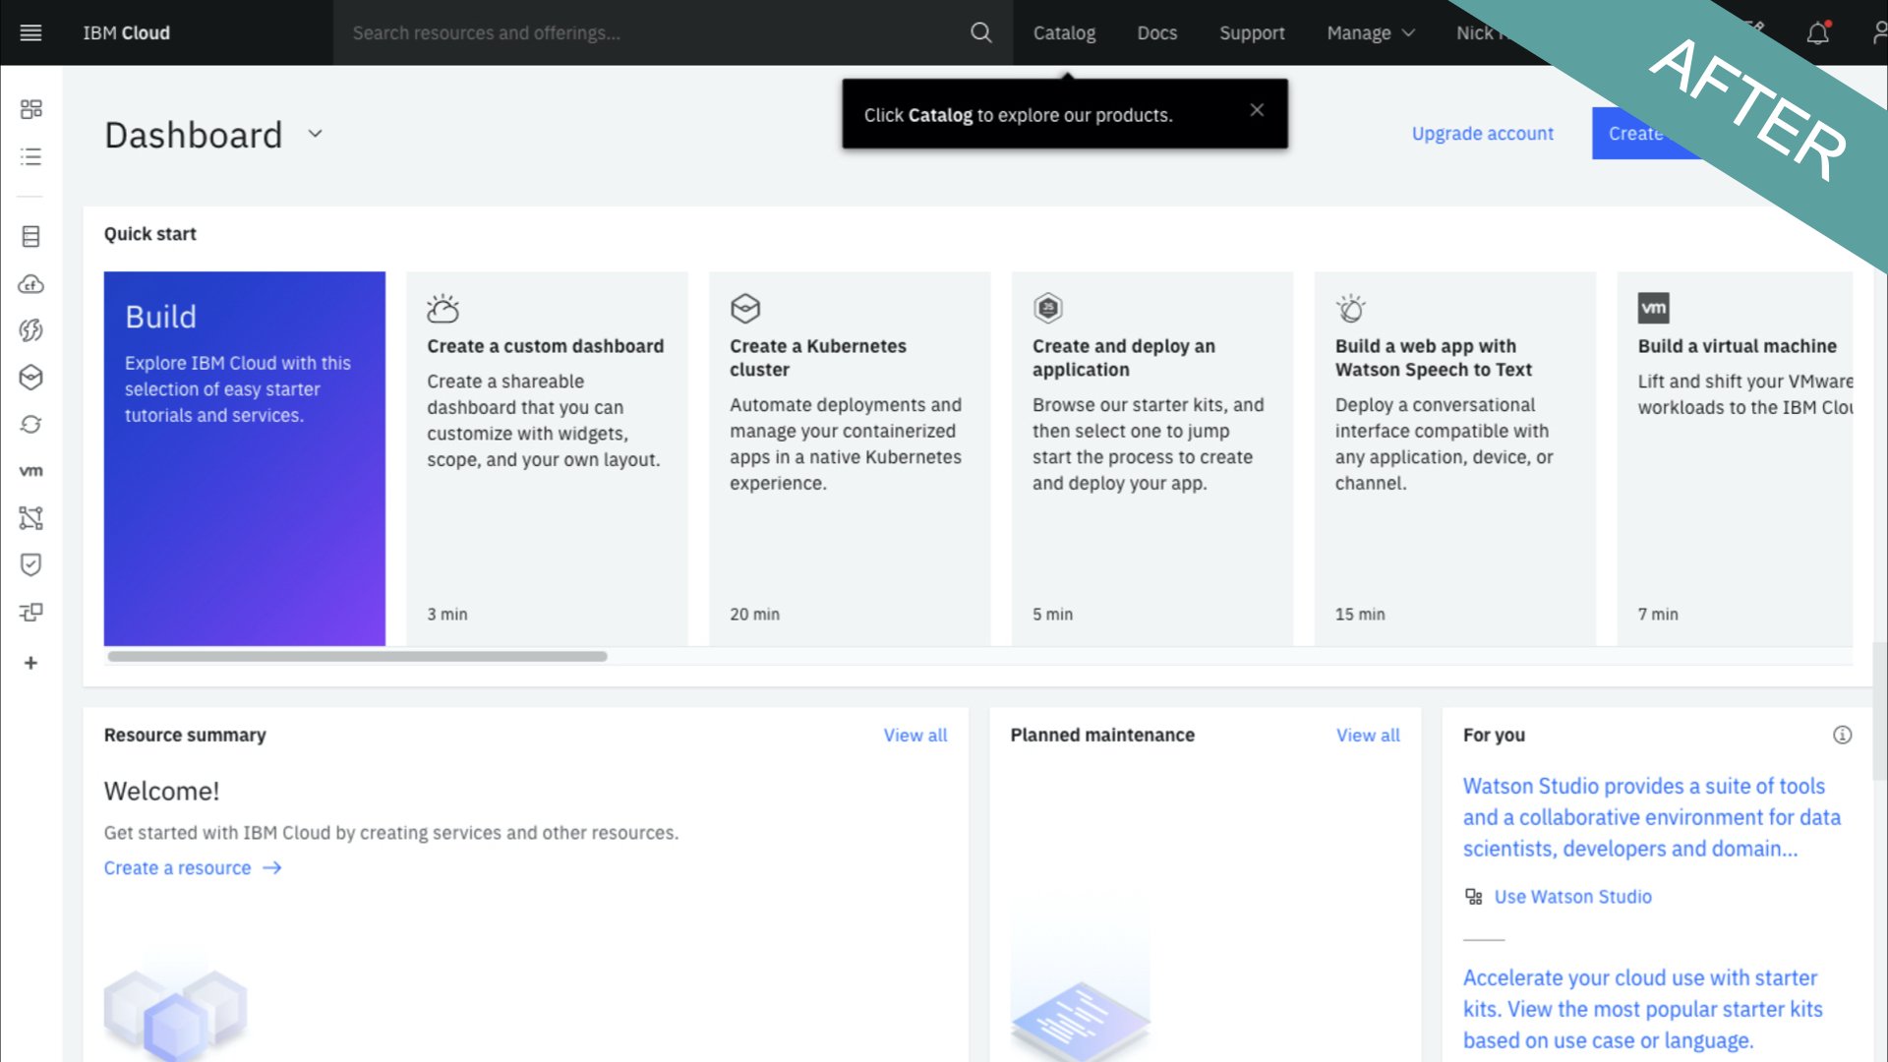
Task: Go to IBM Cloud home
Action: point(126,33)
